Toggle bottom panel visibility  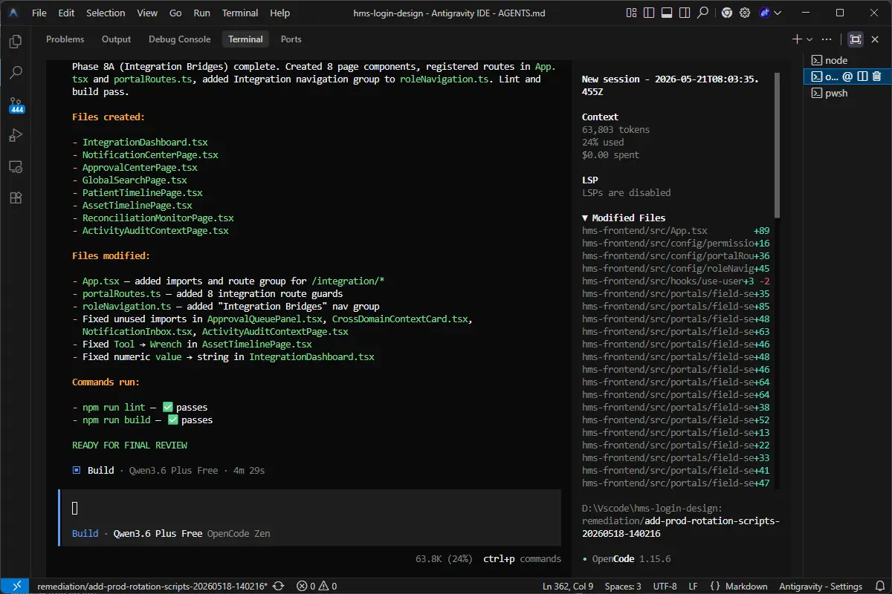tap(667, 13)
